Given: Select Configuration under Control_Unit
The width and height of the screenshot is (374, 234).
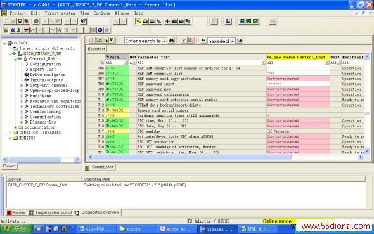Looking at the screenshot, I should pos(45,64).
